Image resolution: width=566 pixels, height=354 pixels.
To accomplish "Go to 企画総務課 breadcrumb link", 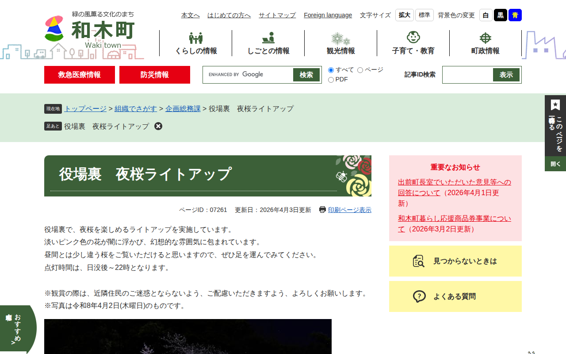I will point(183,108).
